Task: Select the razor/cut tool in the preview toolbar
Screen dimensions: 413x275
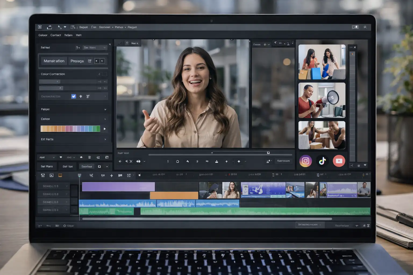Action: pos(131,161)
